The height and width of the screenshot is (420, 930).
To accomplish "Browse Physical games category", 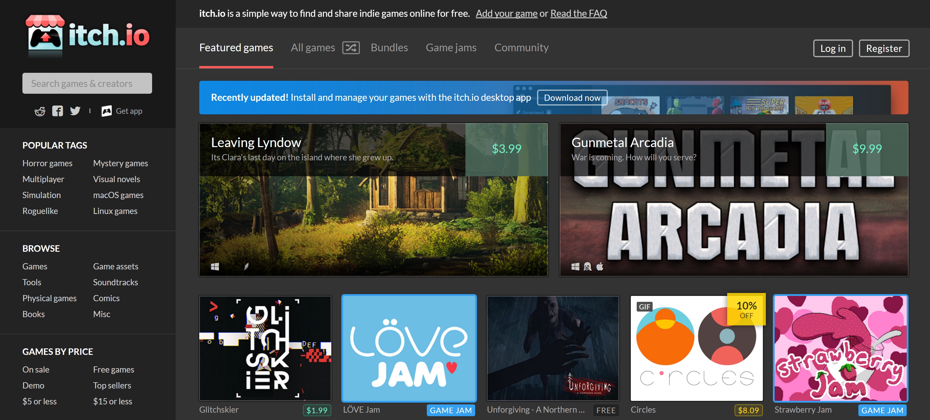I will [x=50, y=298].
